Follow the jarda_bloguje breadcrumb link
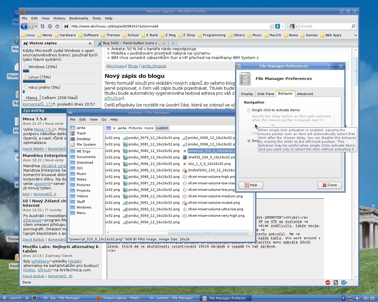This screenshot has width=378, height=302. (x=154, y=66)
